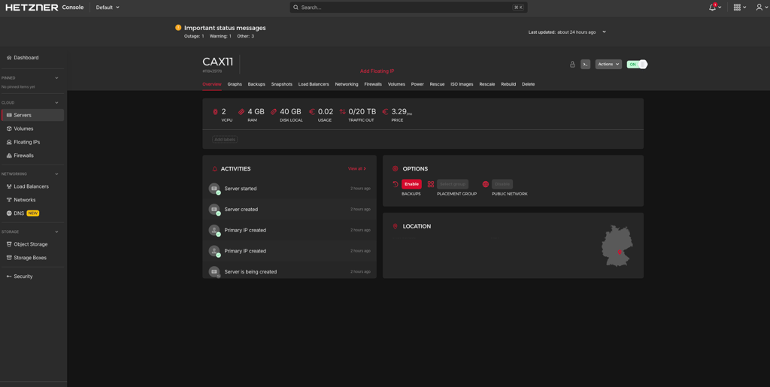This screenshot has height=387, width=770.
Task: Click View all activities link
Action: pyautogui.click(x=357, y=169)
